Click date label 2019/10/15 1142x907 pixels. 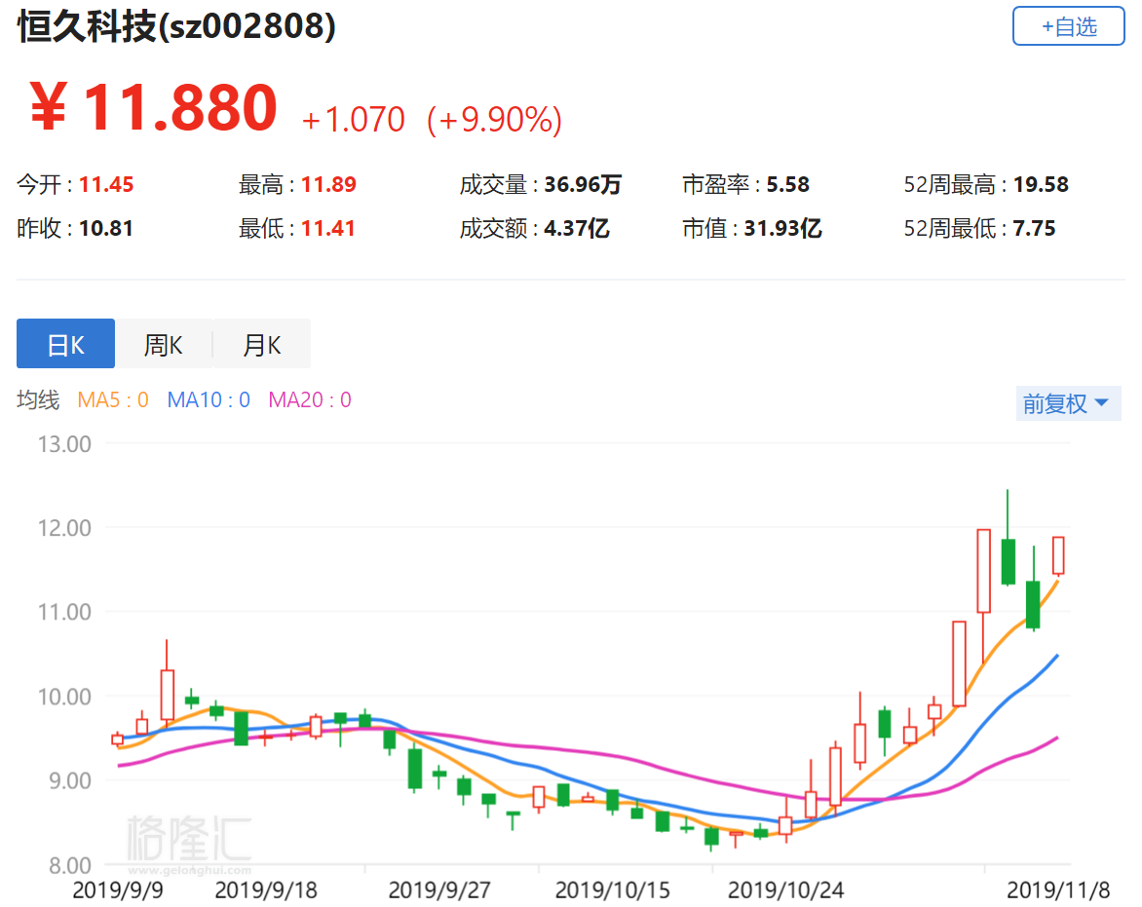[x=613, y=889]
